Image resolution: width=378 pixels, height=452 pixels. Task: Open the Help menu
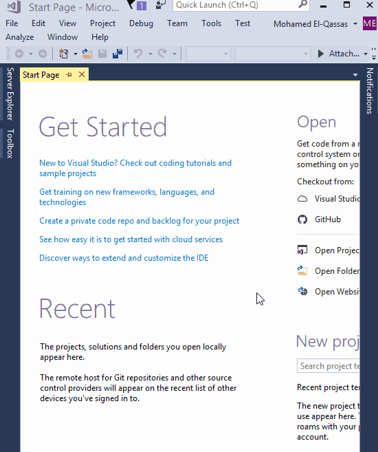tap(100, 37)
